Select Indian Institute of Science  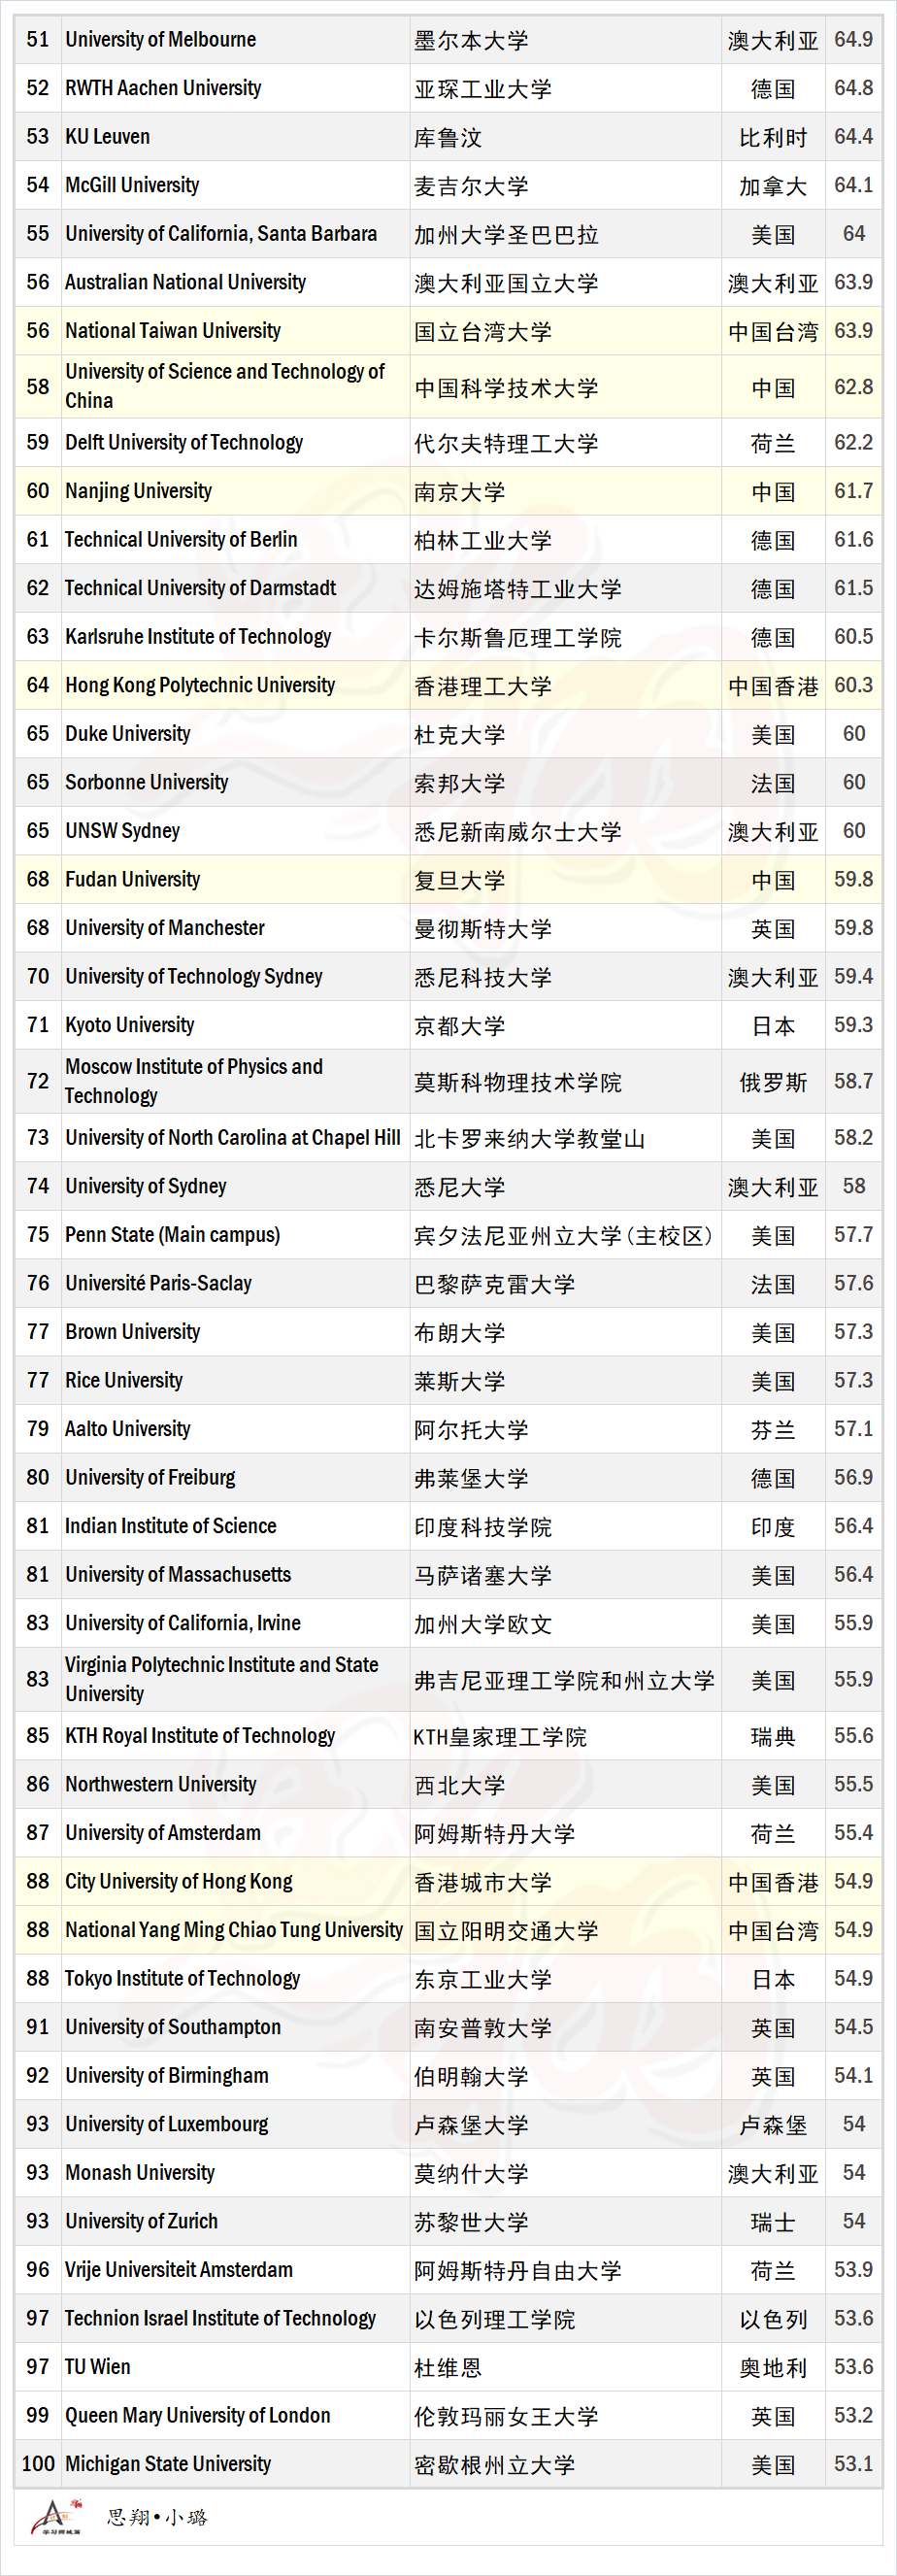(171, 1526)
